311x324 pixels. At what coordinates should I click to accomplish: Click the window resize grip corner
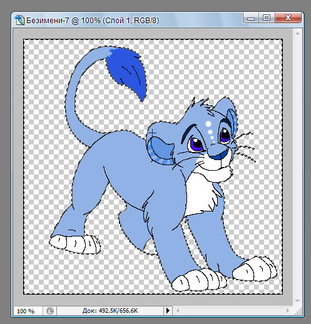coord(298,311)
